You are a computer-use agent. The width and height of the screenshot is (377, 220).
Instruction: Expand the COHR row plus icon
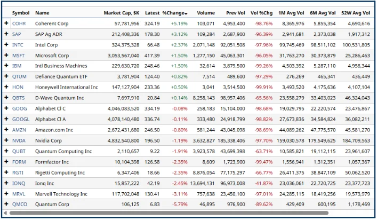(x=6, y=23)
